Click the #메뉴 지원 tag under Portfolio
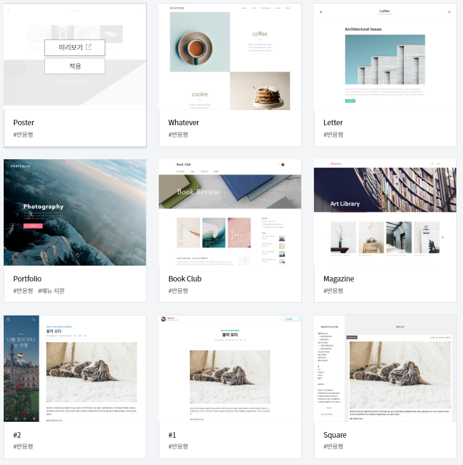The height and width of the screenshot is (465, 463). point(51,291)
